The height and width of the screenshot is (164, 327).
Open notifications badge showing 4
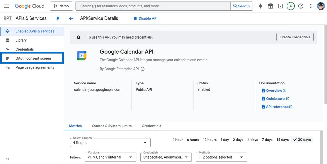(x=290, y=6)
